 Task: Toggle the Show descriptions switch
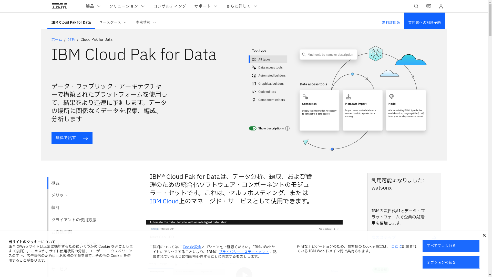253,128
